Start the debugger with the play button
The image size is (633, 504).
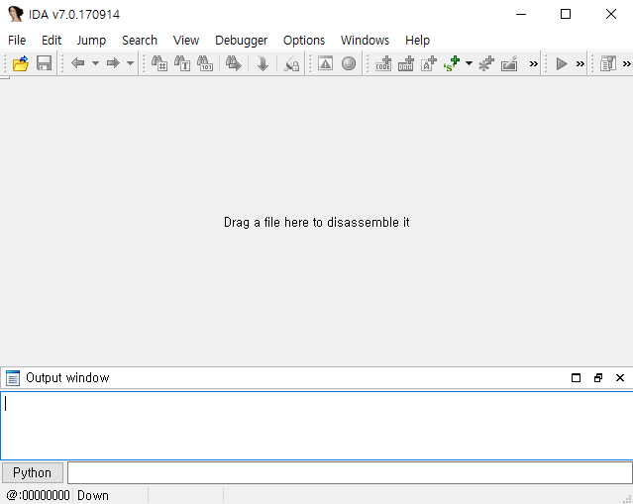[562, 63]
